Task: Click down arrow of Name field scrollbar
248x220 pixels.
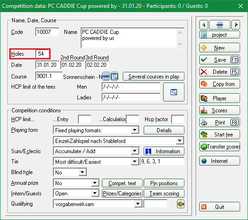Action: coord(180,44)
